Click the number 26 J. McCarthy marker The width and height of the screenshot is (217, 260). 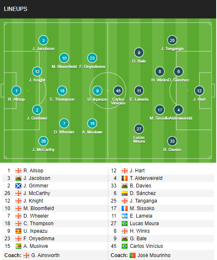[x=43, y=141]
